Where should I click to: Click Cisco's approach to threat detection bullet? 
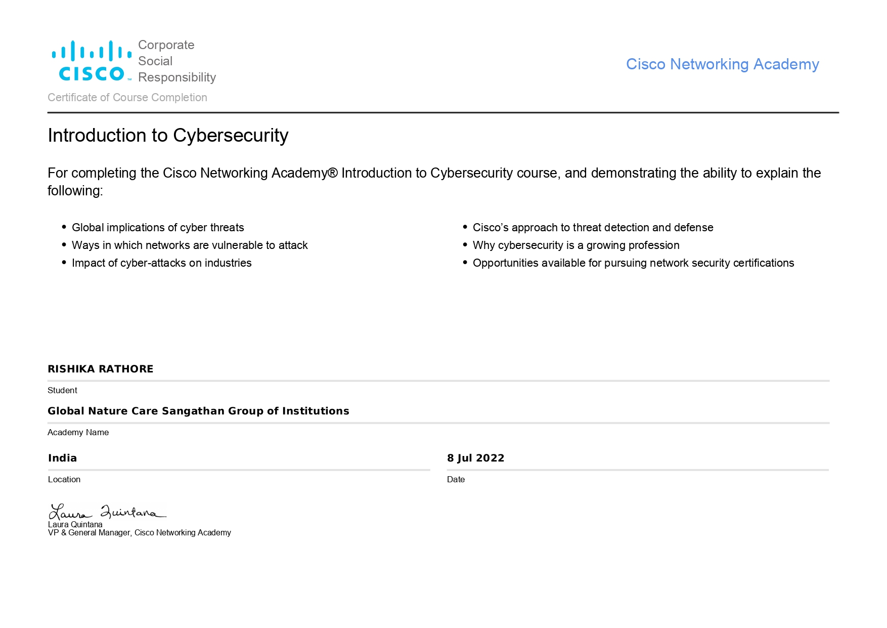click(593, 228)
